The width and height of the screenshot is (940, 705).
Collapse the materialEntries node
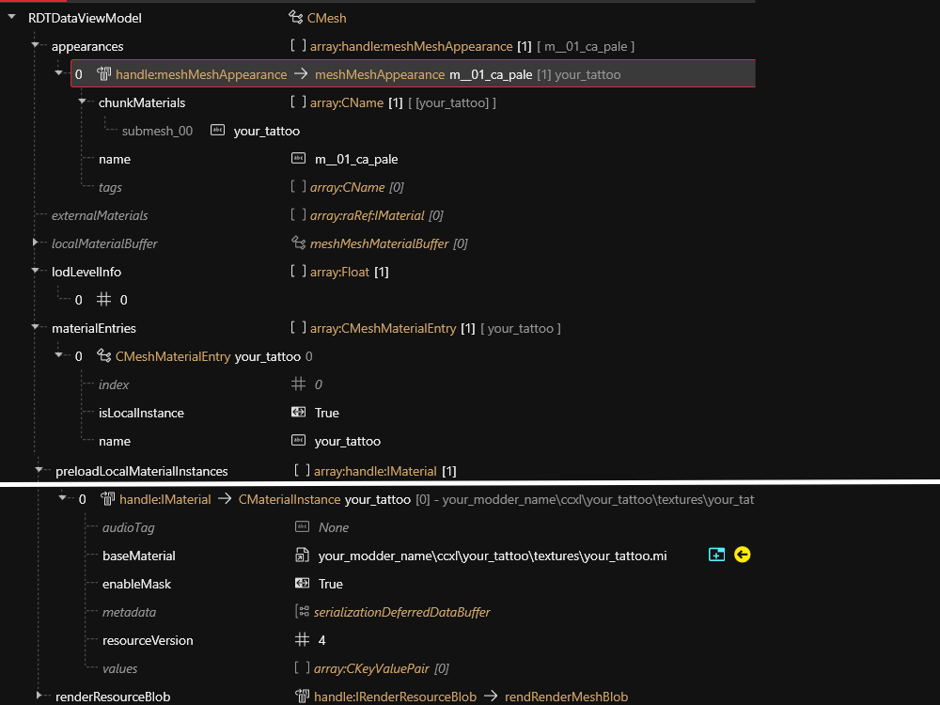tap(36, 328)
